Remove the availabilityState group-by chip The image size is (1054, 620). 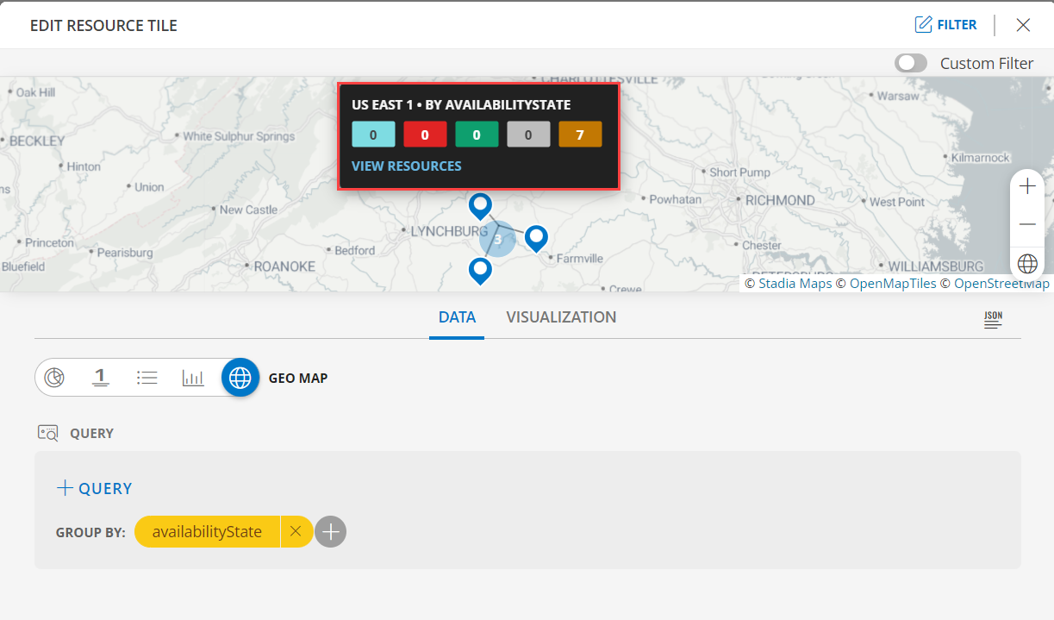click(296, 531)
